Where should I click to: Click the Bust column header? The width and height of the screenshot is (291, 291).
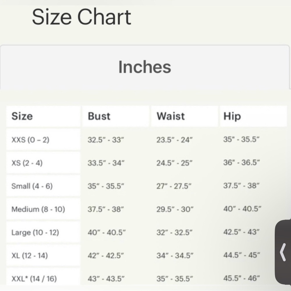[x=99, y=116]
